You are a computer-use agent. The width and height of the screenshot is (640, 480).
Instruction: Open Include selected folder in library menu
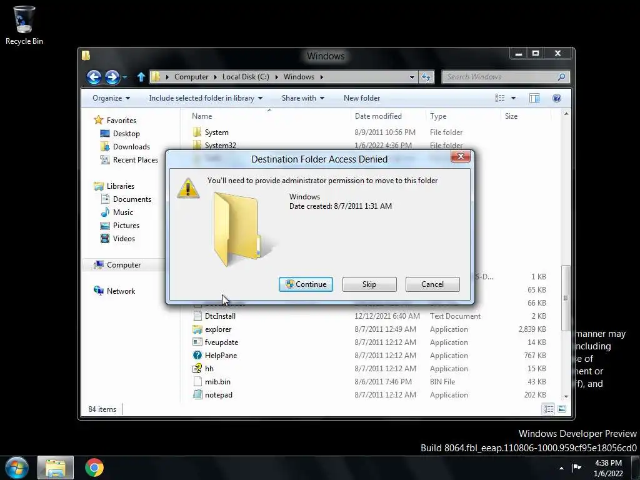206,98
